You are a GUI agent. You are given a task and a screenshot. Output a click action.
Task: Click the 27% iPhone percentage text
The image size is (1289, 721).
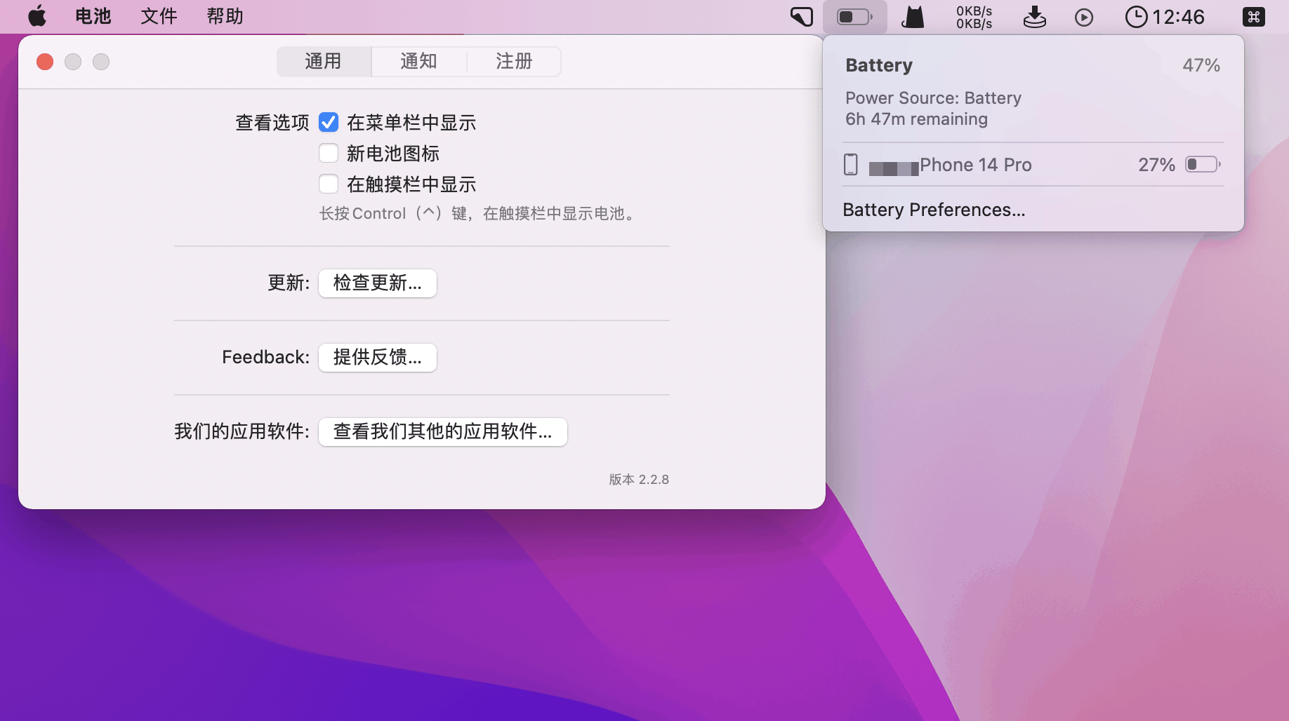(x=1156, y=165)
